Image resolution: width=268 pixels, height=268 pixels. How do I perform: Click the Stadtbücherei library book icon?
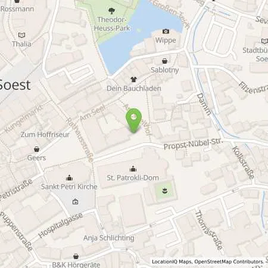point(264,41)
